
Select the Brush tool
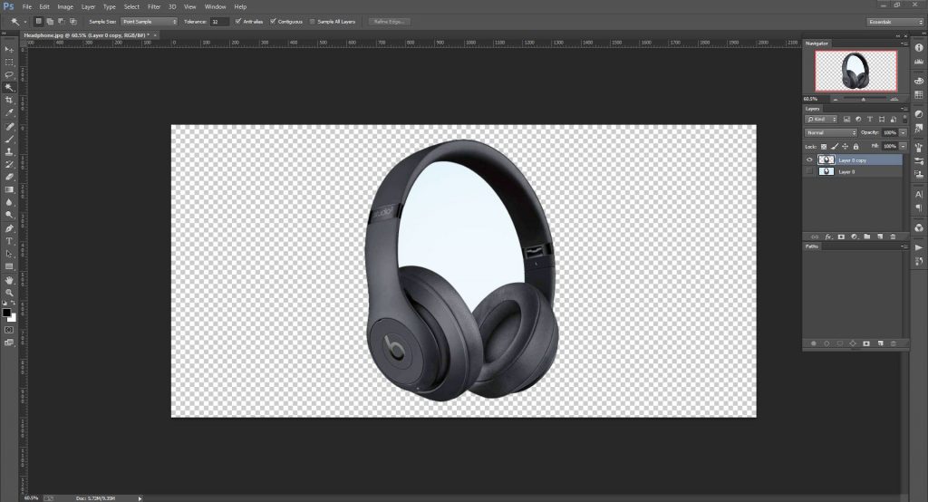tap(9, 140)
